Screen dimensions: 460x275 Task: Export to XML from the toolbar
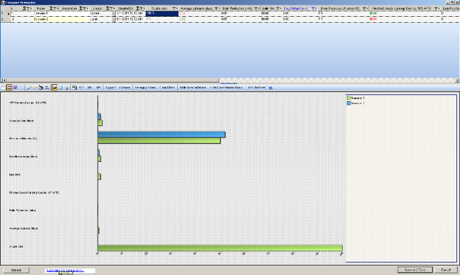[90, 87]
